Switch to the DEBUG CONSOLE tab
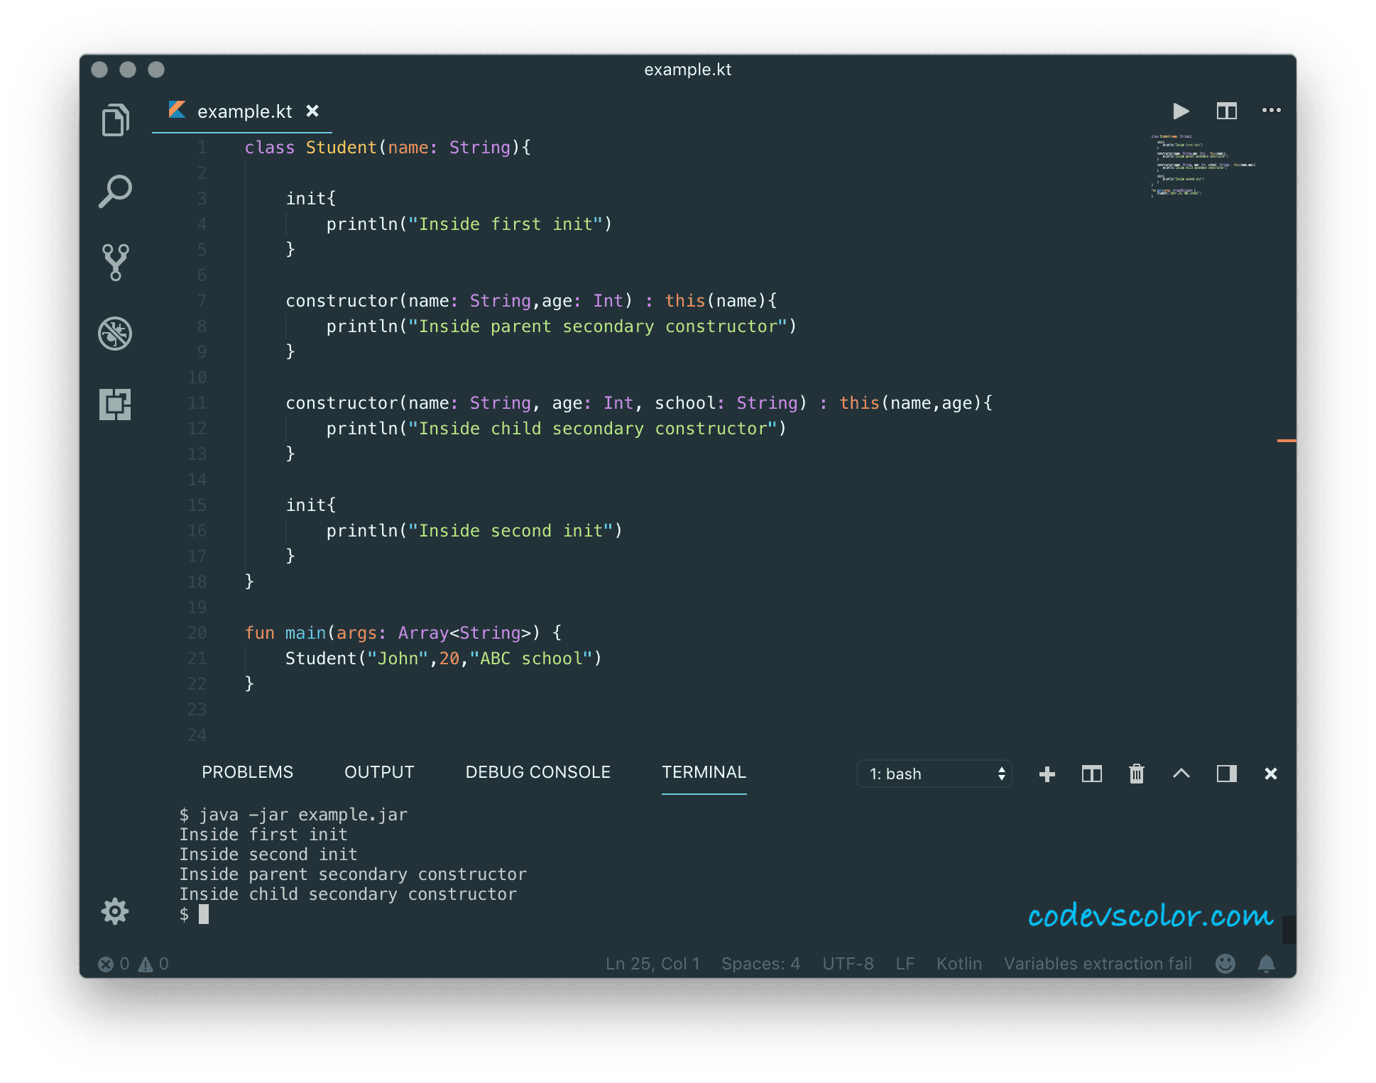Viewport: 1376px width, 1083px height. pyautogui.click(x=537, y=772)
